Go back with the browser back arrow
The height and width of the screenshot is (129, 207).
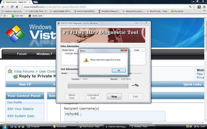[x=3, y=7]
